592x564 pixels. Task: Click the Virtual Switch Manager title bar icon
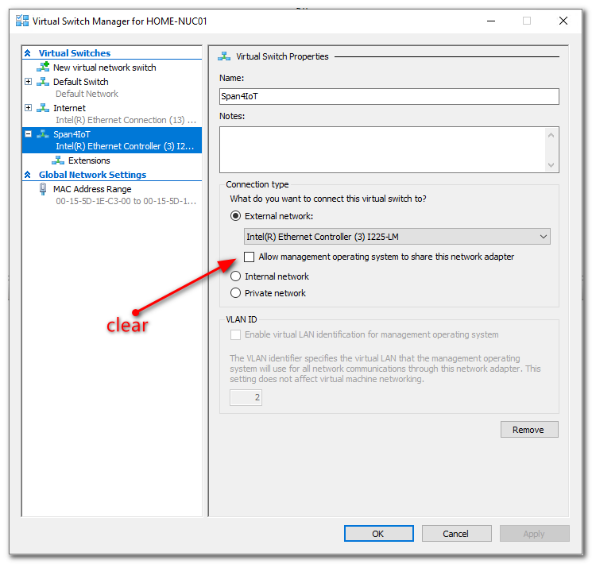point(21,21)
